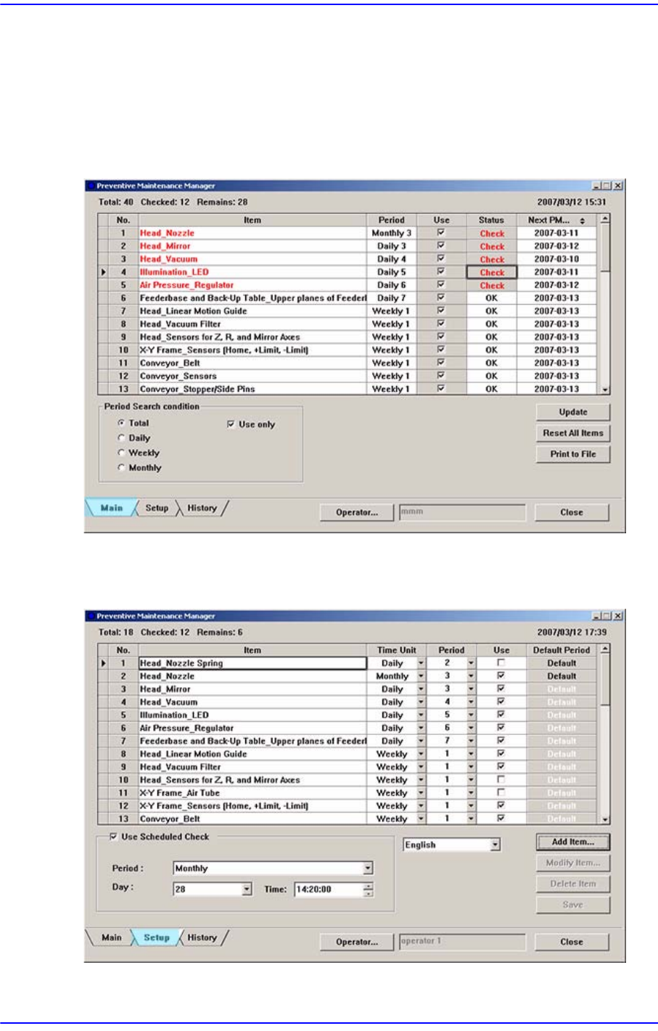Click upper window title bar icon
Image resolution: width=658 pixels, height=1031 pixels.
click(x=91, y=186)
